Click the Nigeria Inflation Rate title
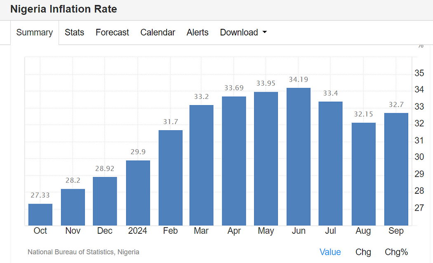The height and width of the screenshot is (263, 433). coord(63,9)
